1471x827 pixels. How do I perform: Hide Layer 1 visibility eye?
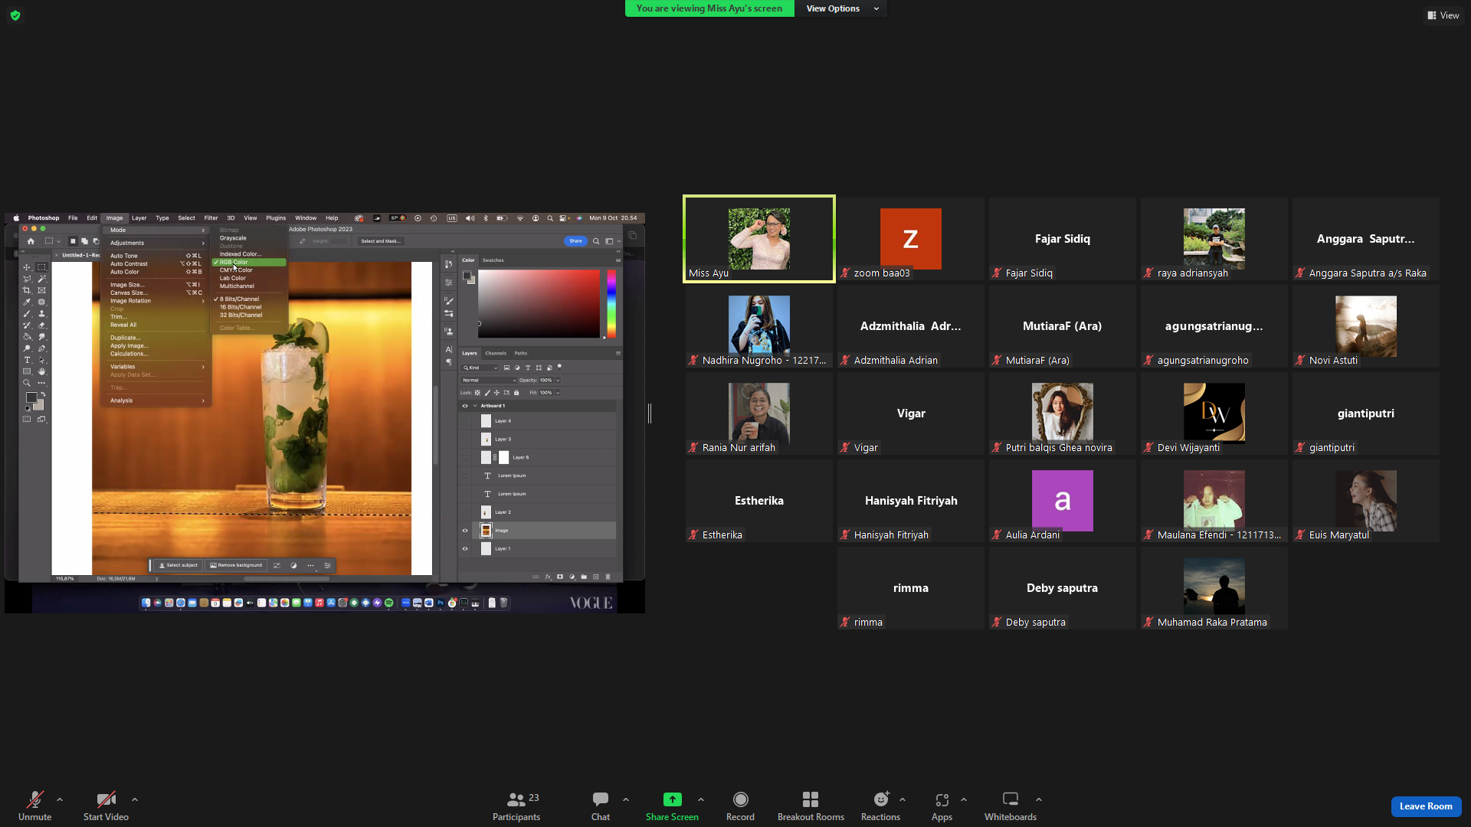pyautogui.click(x=465, y=548)
